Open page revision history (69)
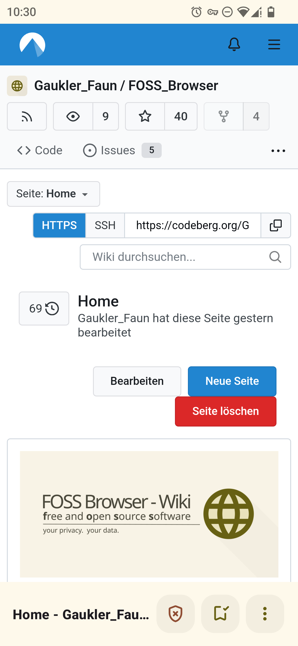This screenshot has height=646, width=298. 44,308
